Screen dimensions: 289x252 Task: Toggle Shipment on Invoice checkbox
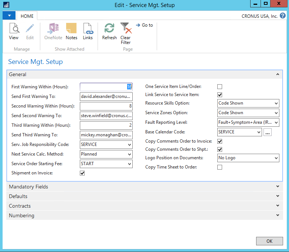click(x=82, y=173)
